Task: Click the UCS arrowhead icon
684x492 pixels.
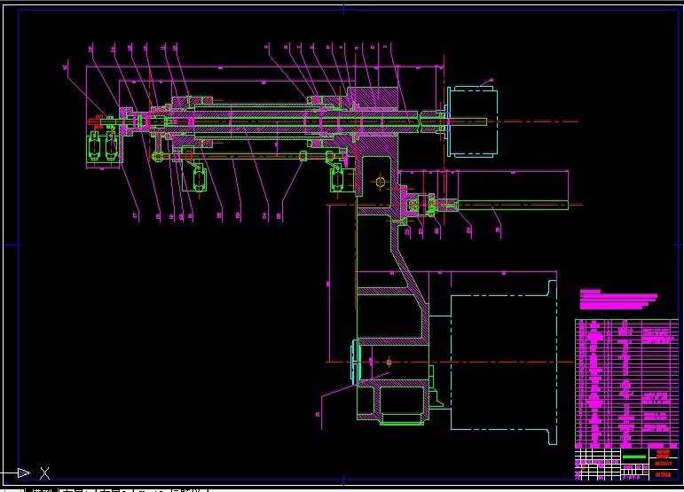Action: tap(24, 472)
